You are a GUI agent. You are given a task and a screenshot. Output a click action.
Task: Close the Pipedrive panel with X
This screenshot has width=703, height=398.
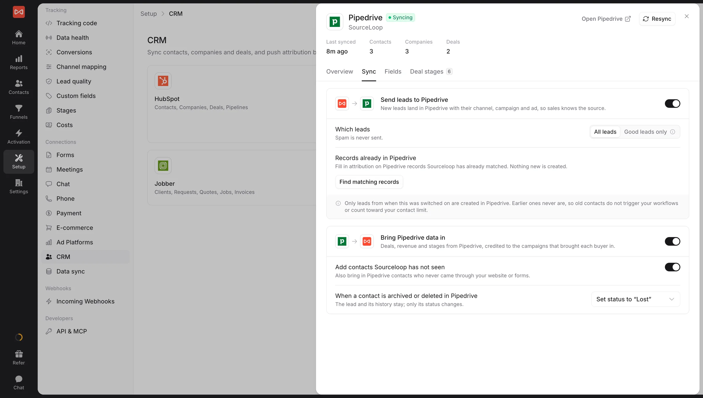(687, 16)
